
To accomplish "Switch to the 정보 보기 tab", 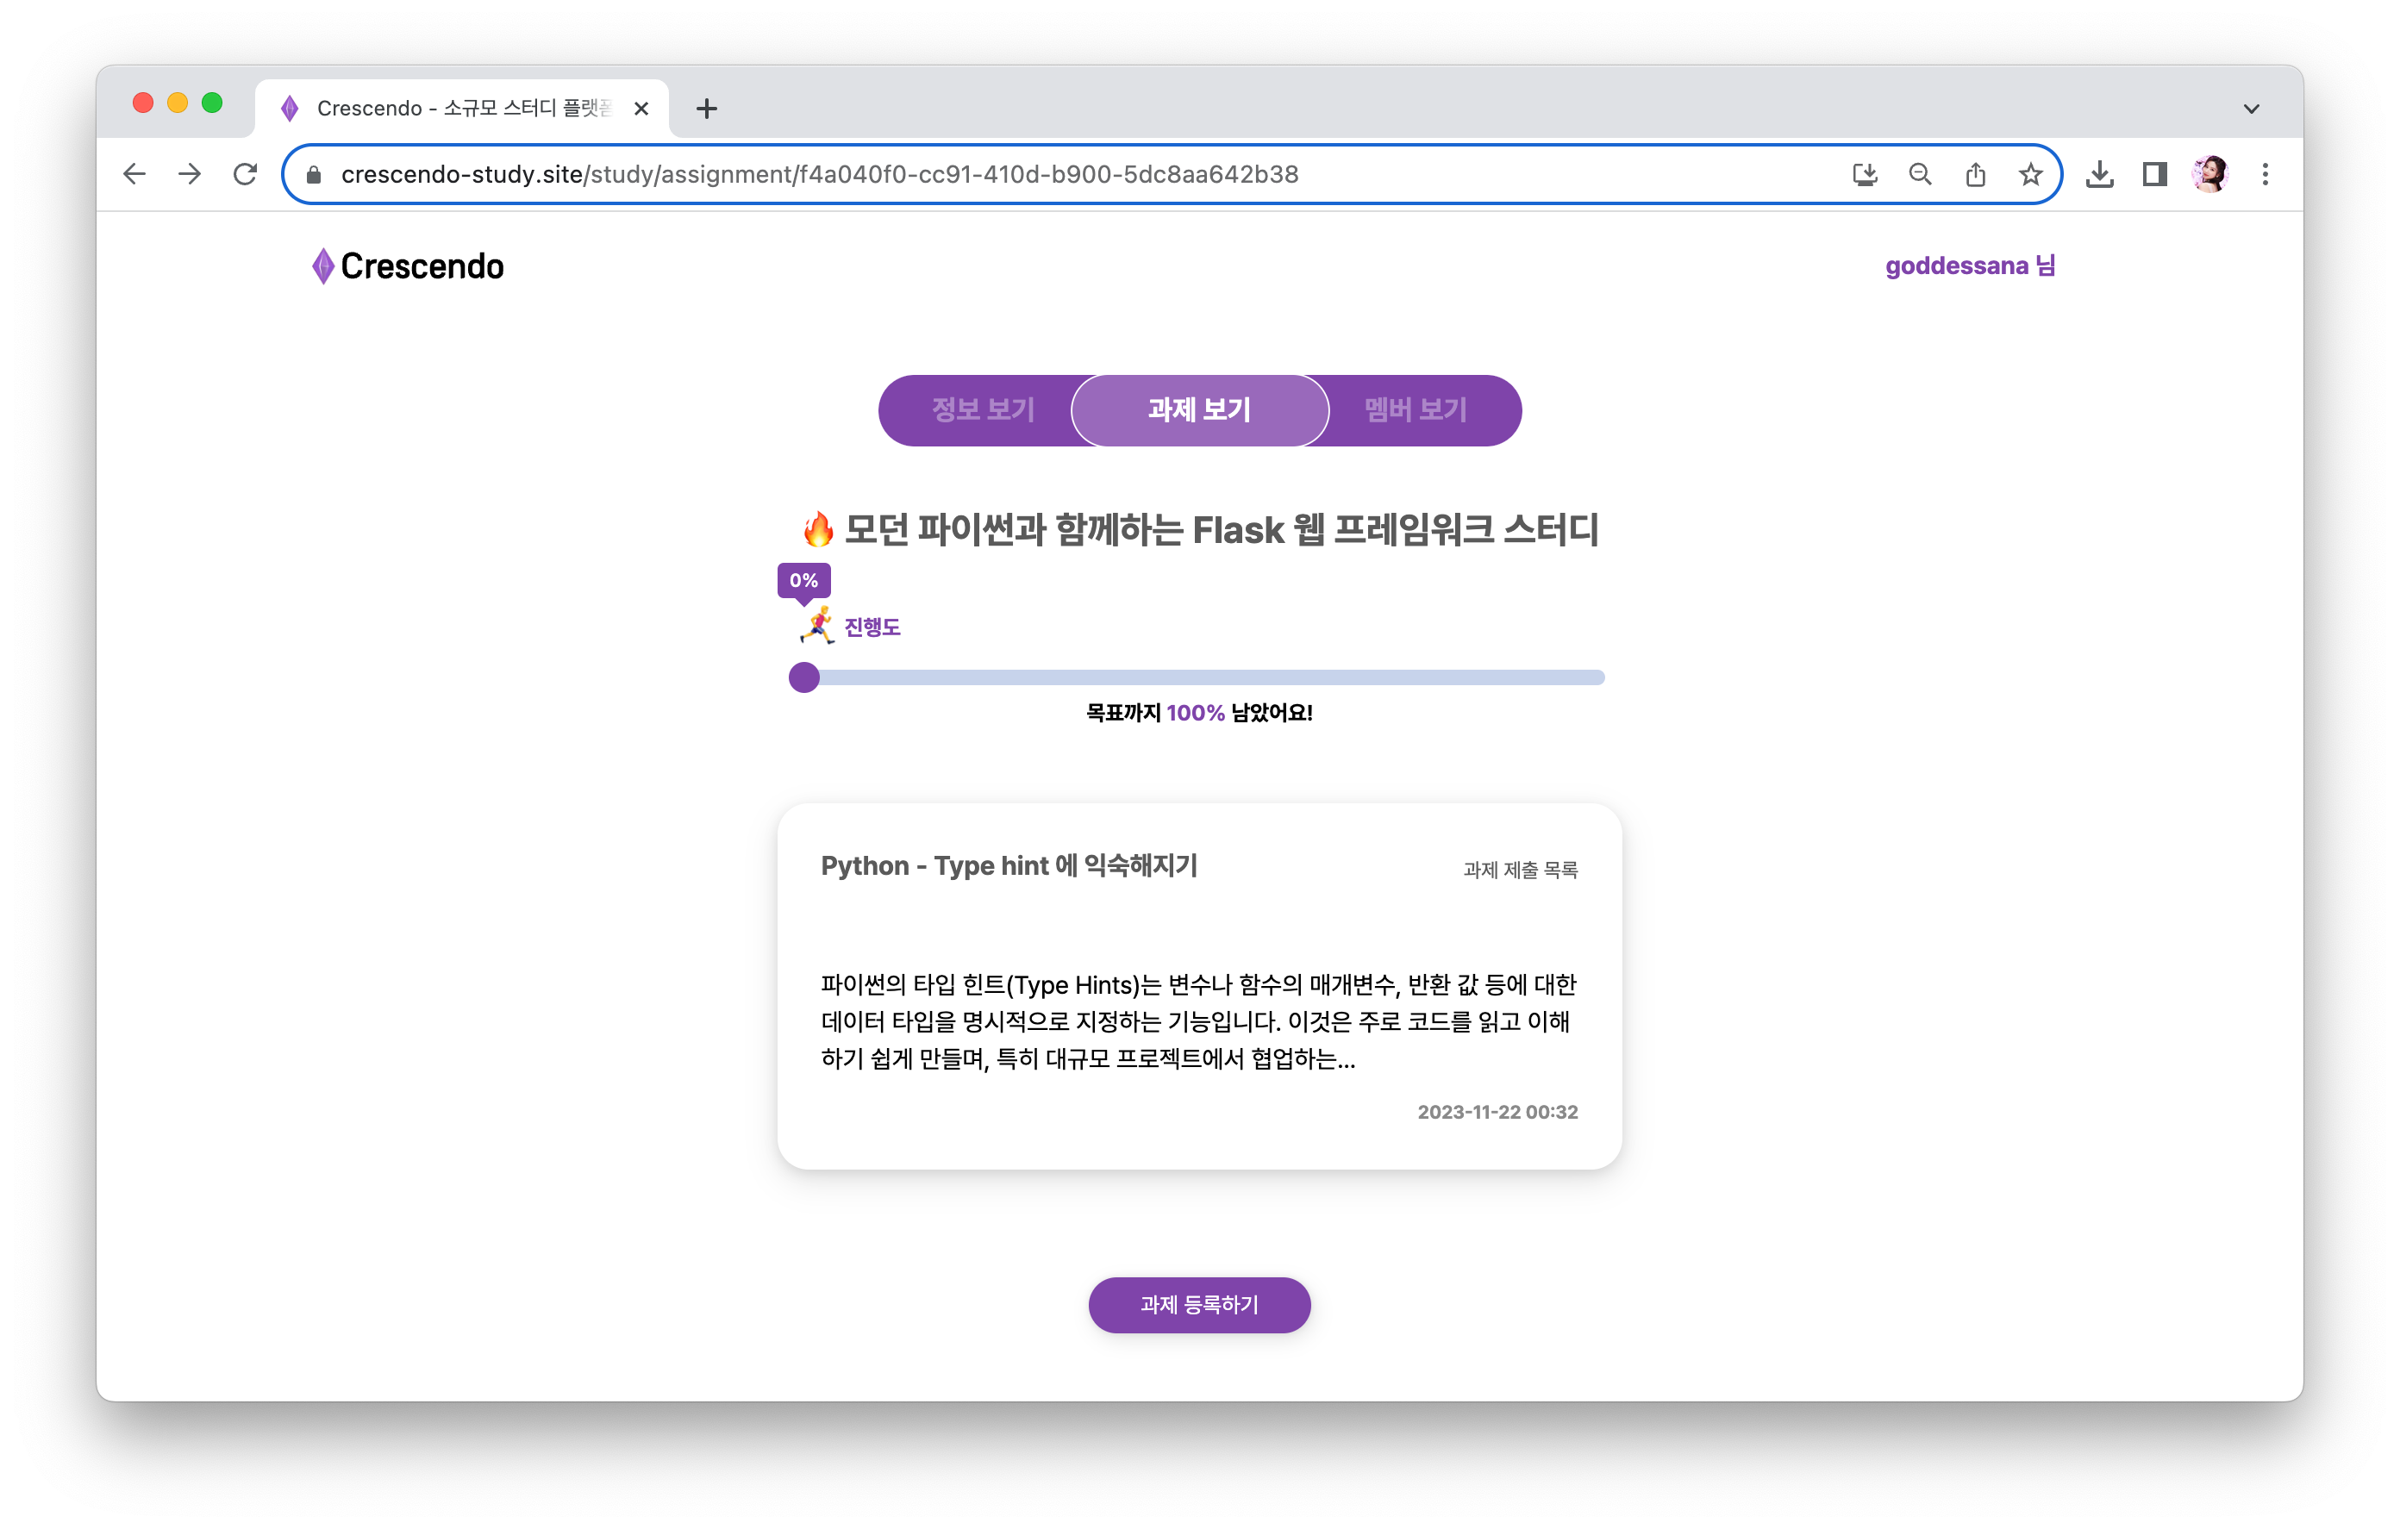I will point(983,409).
